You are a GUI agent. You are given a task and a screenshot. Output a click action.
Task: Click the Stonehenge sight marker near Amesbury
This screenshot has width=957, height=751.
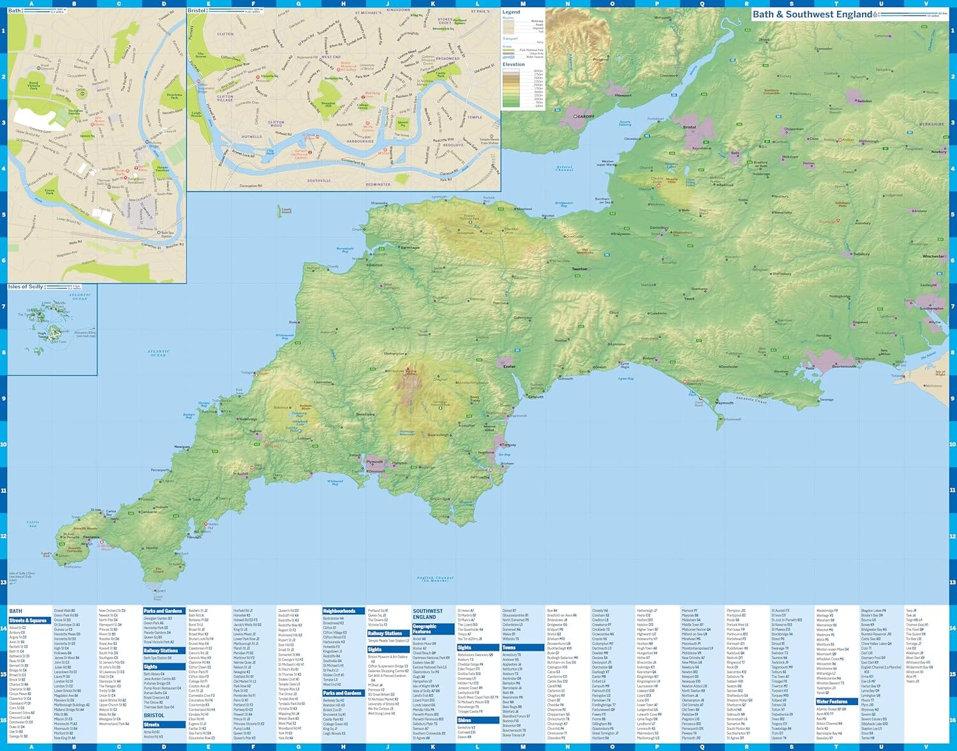[838, 221]
